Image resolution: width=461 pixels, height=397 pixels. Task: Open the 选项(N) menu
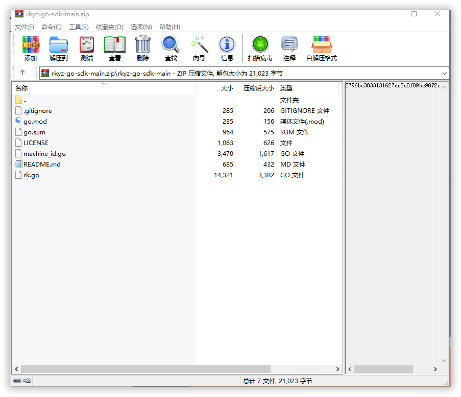[x=141, y=27]
